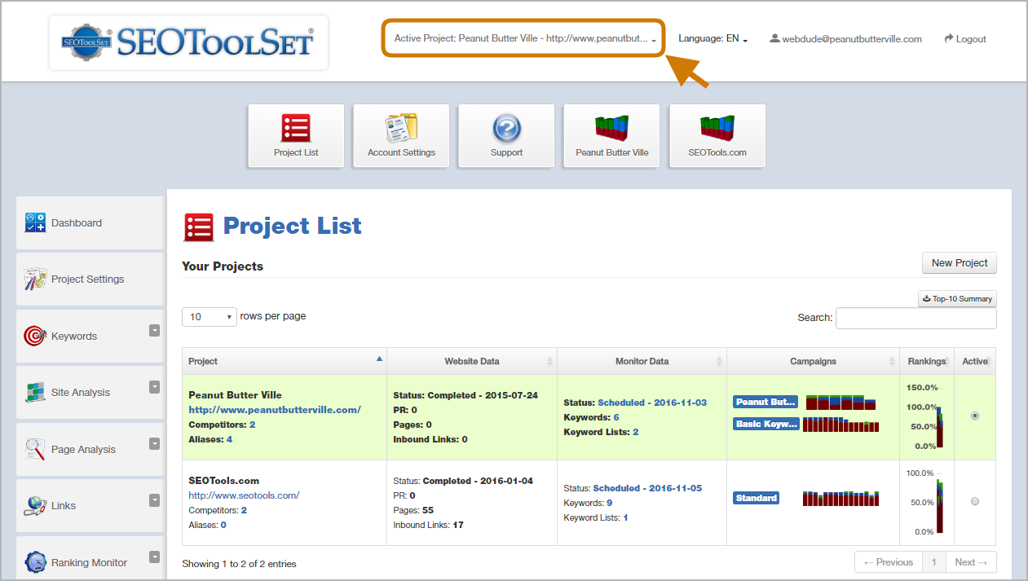Select Peanut Butter Ville as active project

point(975,416)
